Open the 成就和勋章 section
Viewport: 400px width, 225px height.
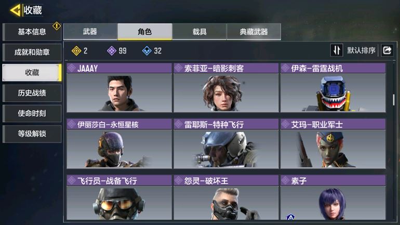(x=32, y=52)
